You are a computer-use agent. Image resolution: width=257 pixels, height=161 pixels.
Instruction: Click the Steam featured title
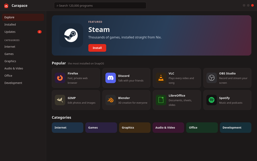pos(99,29)
